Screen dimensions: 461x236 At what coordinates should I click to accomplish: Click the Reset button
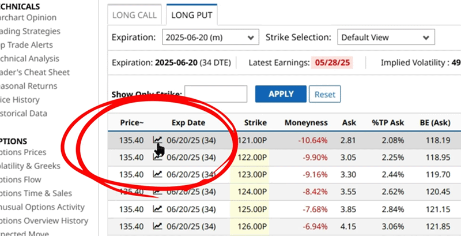324,94
